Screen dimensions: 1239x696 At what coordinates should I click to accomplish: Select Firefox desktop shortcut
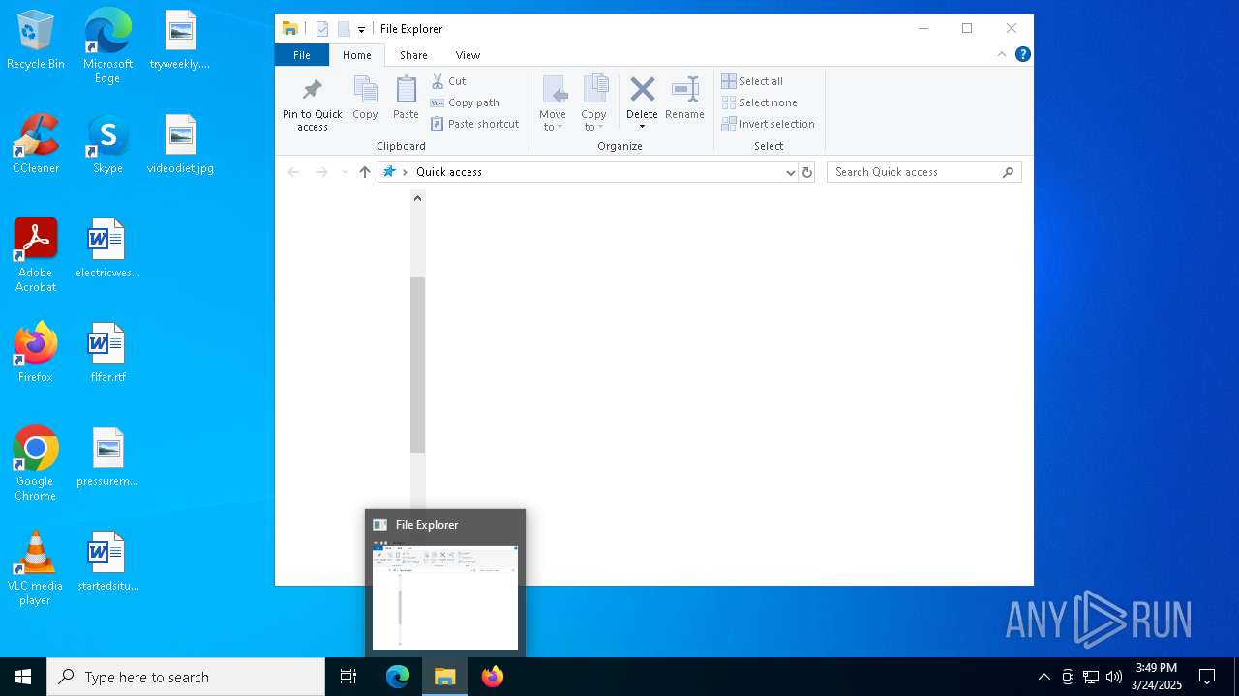[x=36, y=353]
